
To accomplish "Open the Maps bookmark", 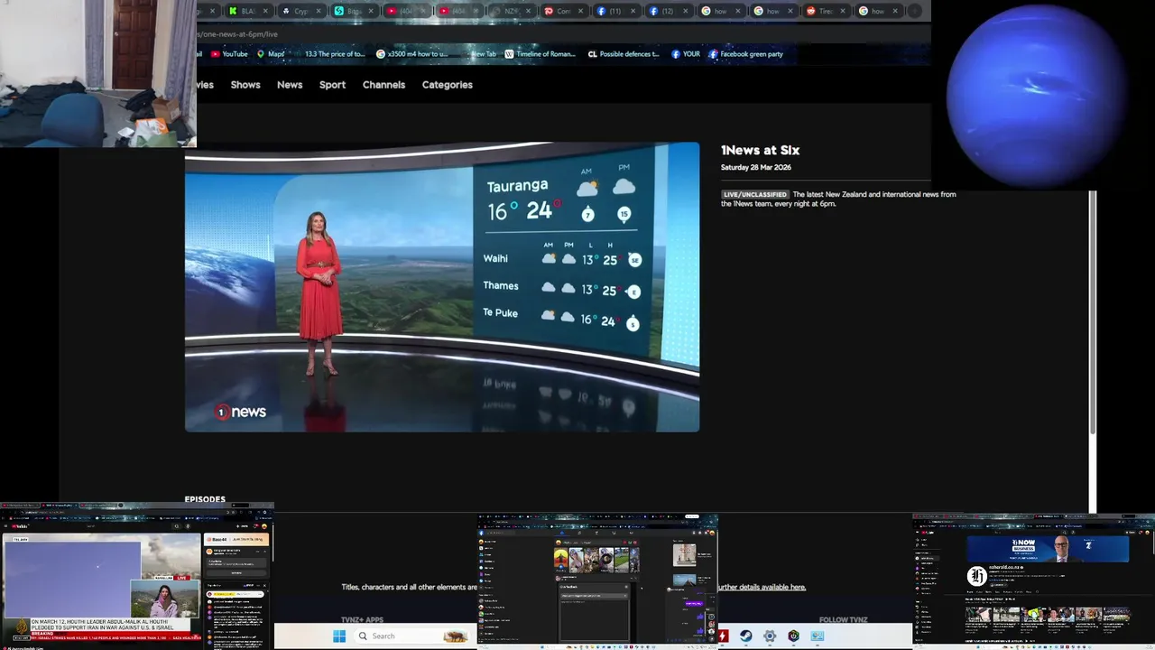I will pos(271,54).
